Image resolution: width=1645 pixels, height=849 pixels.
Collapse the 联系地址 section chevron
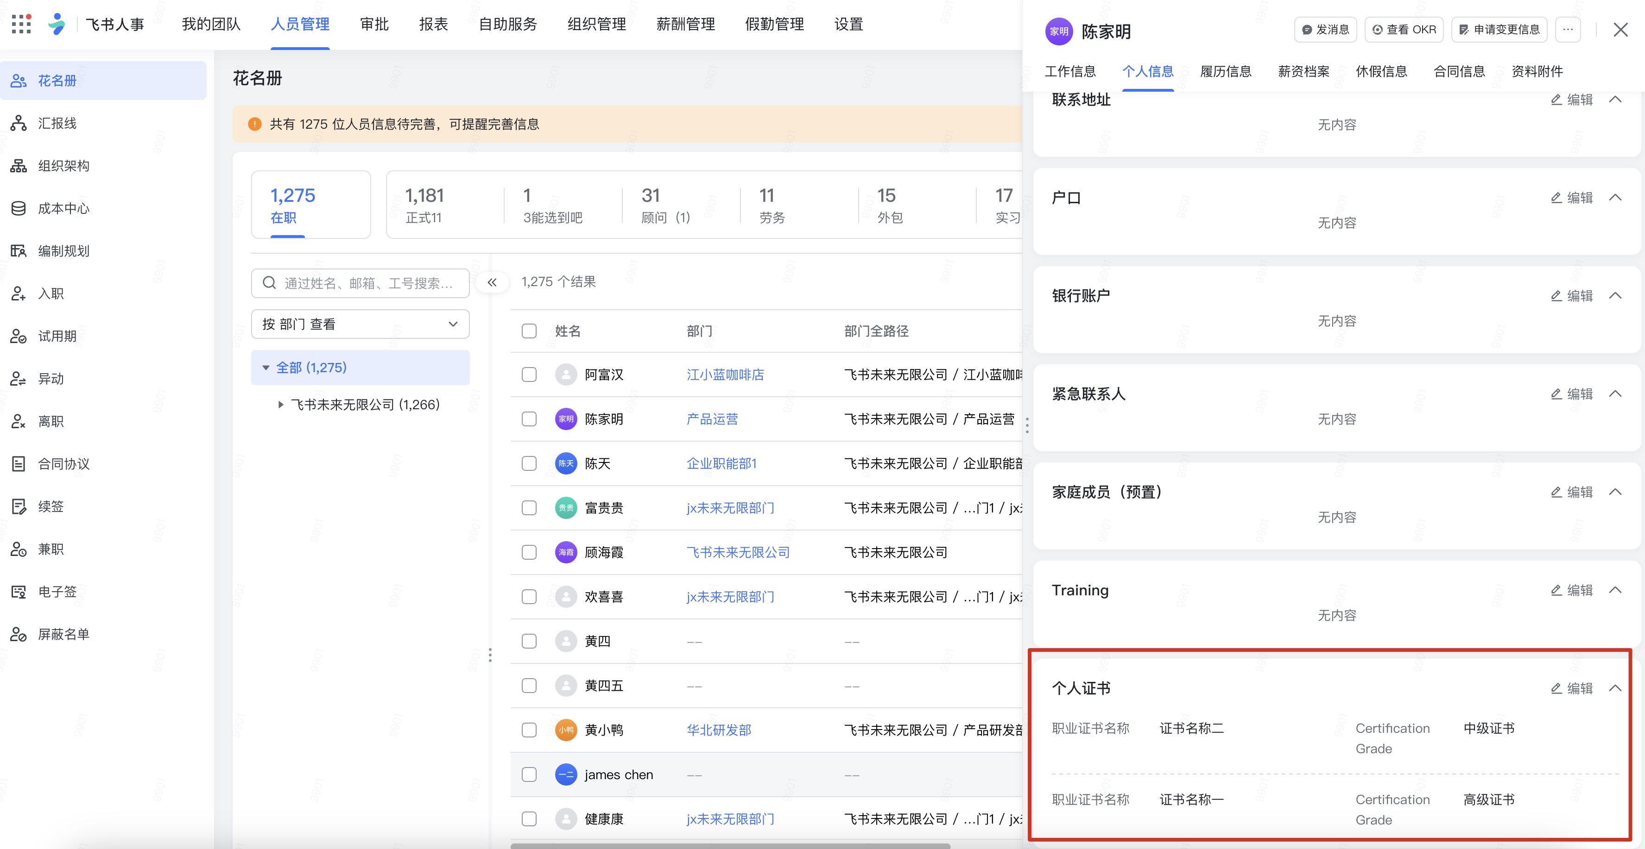coord(1615,100)
